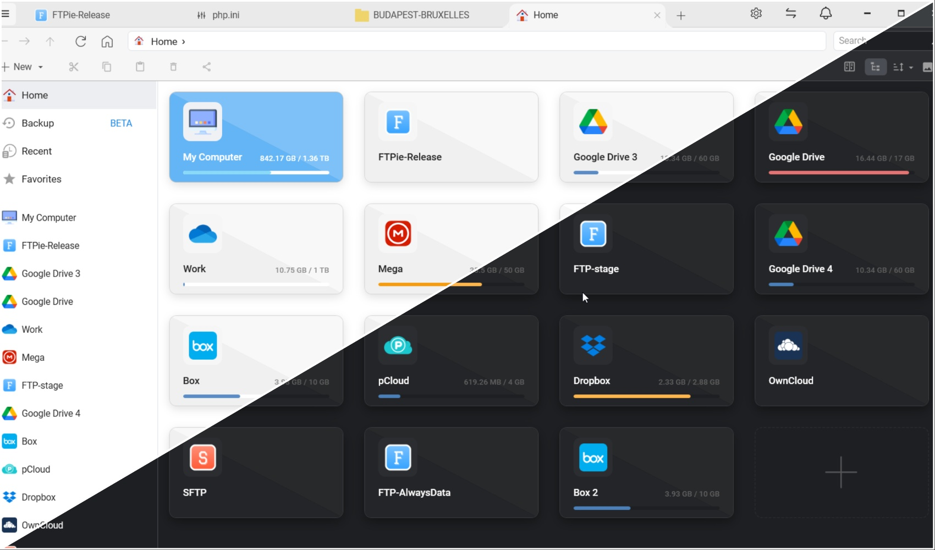Select Google Drive 4 in the sidebar

coord(79,414)
